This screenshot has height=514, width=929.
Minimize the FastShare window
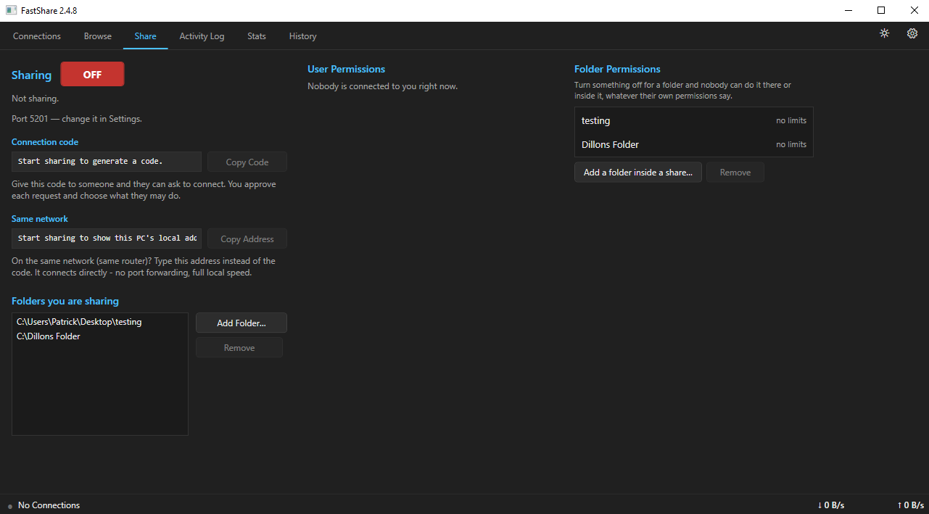pos(849,10)
